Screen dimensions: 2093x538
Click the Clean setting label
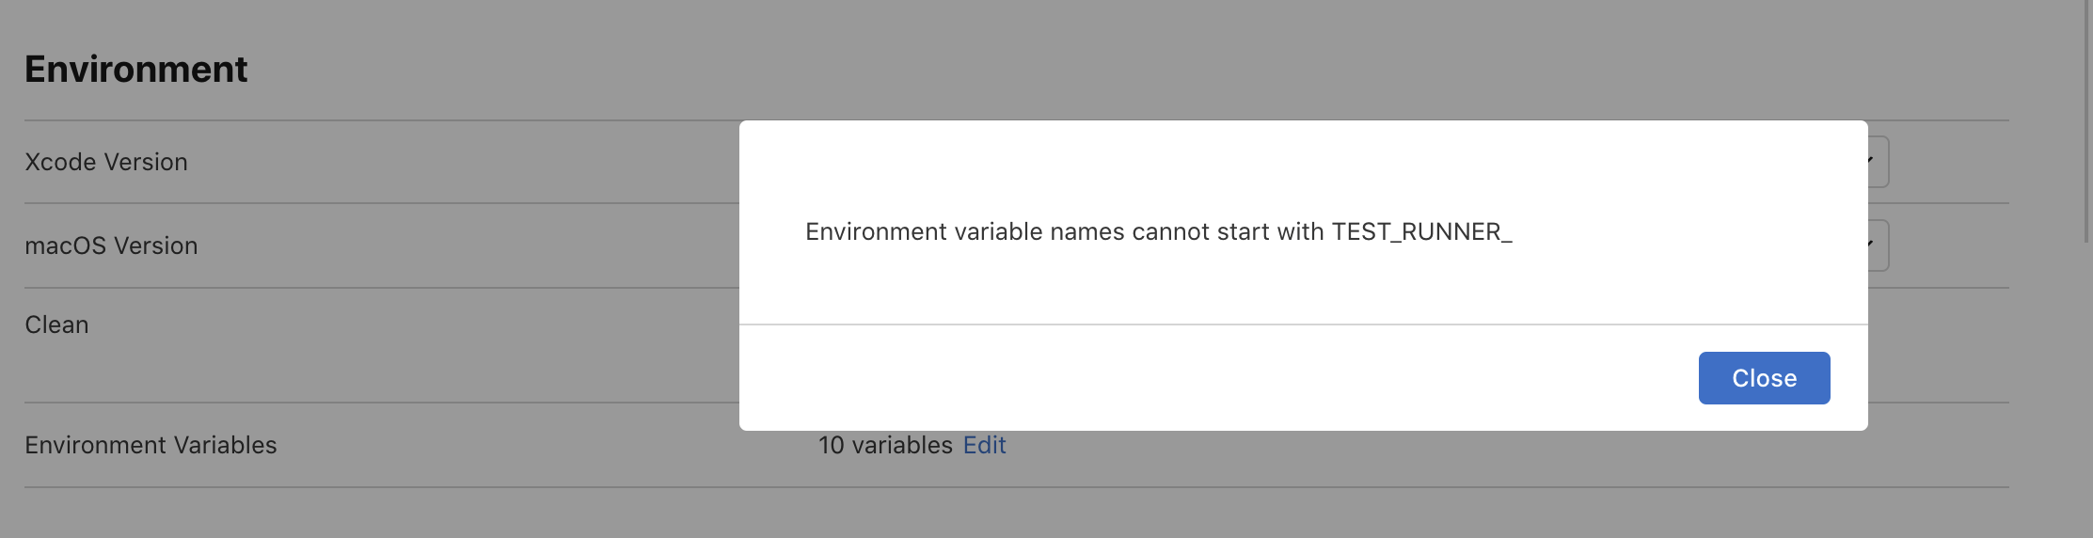(56, 324)
